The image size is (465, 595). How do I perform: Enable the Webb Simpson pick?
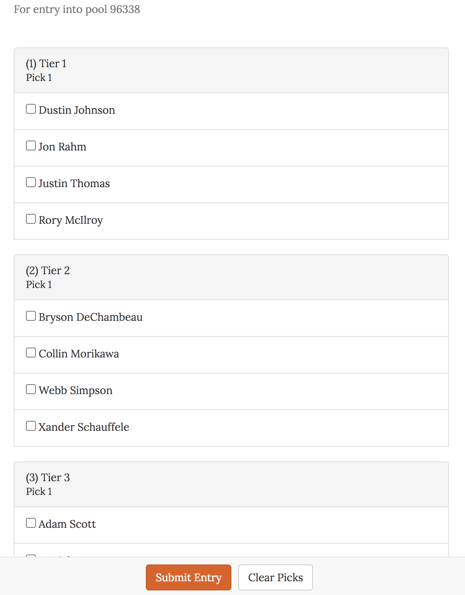(31, 389)
